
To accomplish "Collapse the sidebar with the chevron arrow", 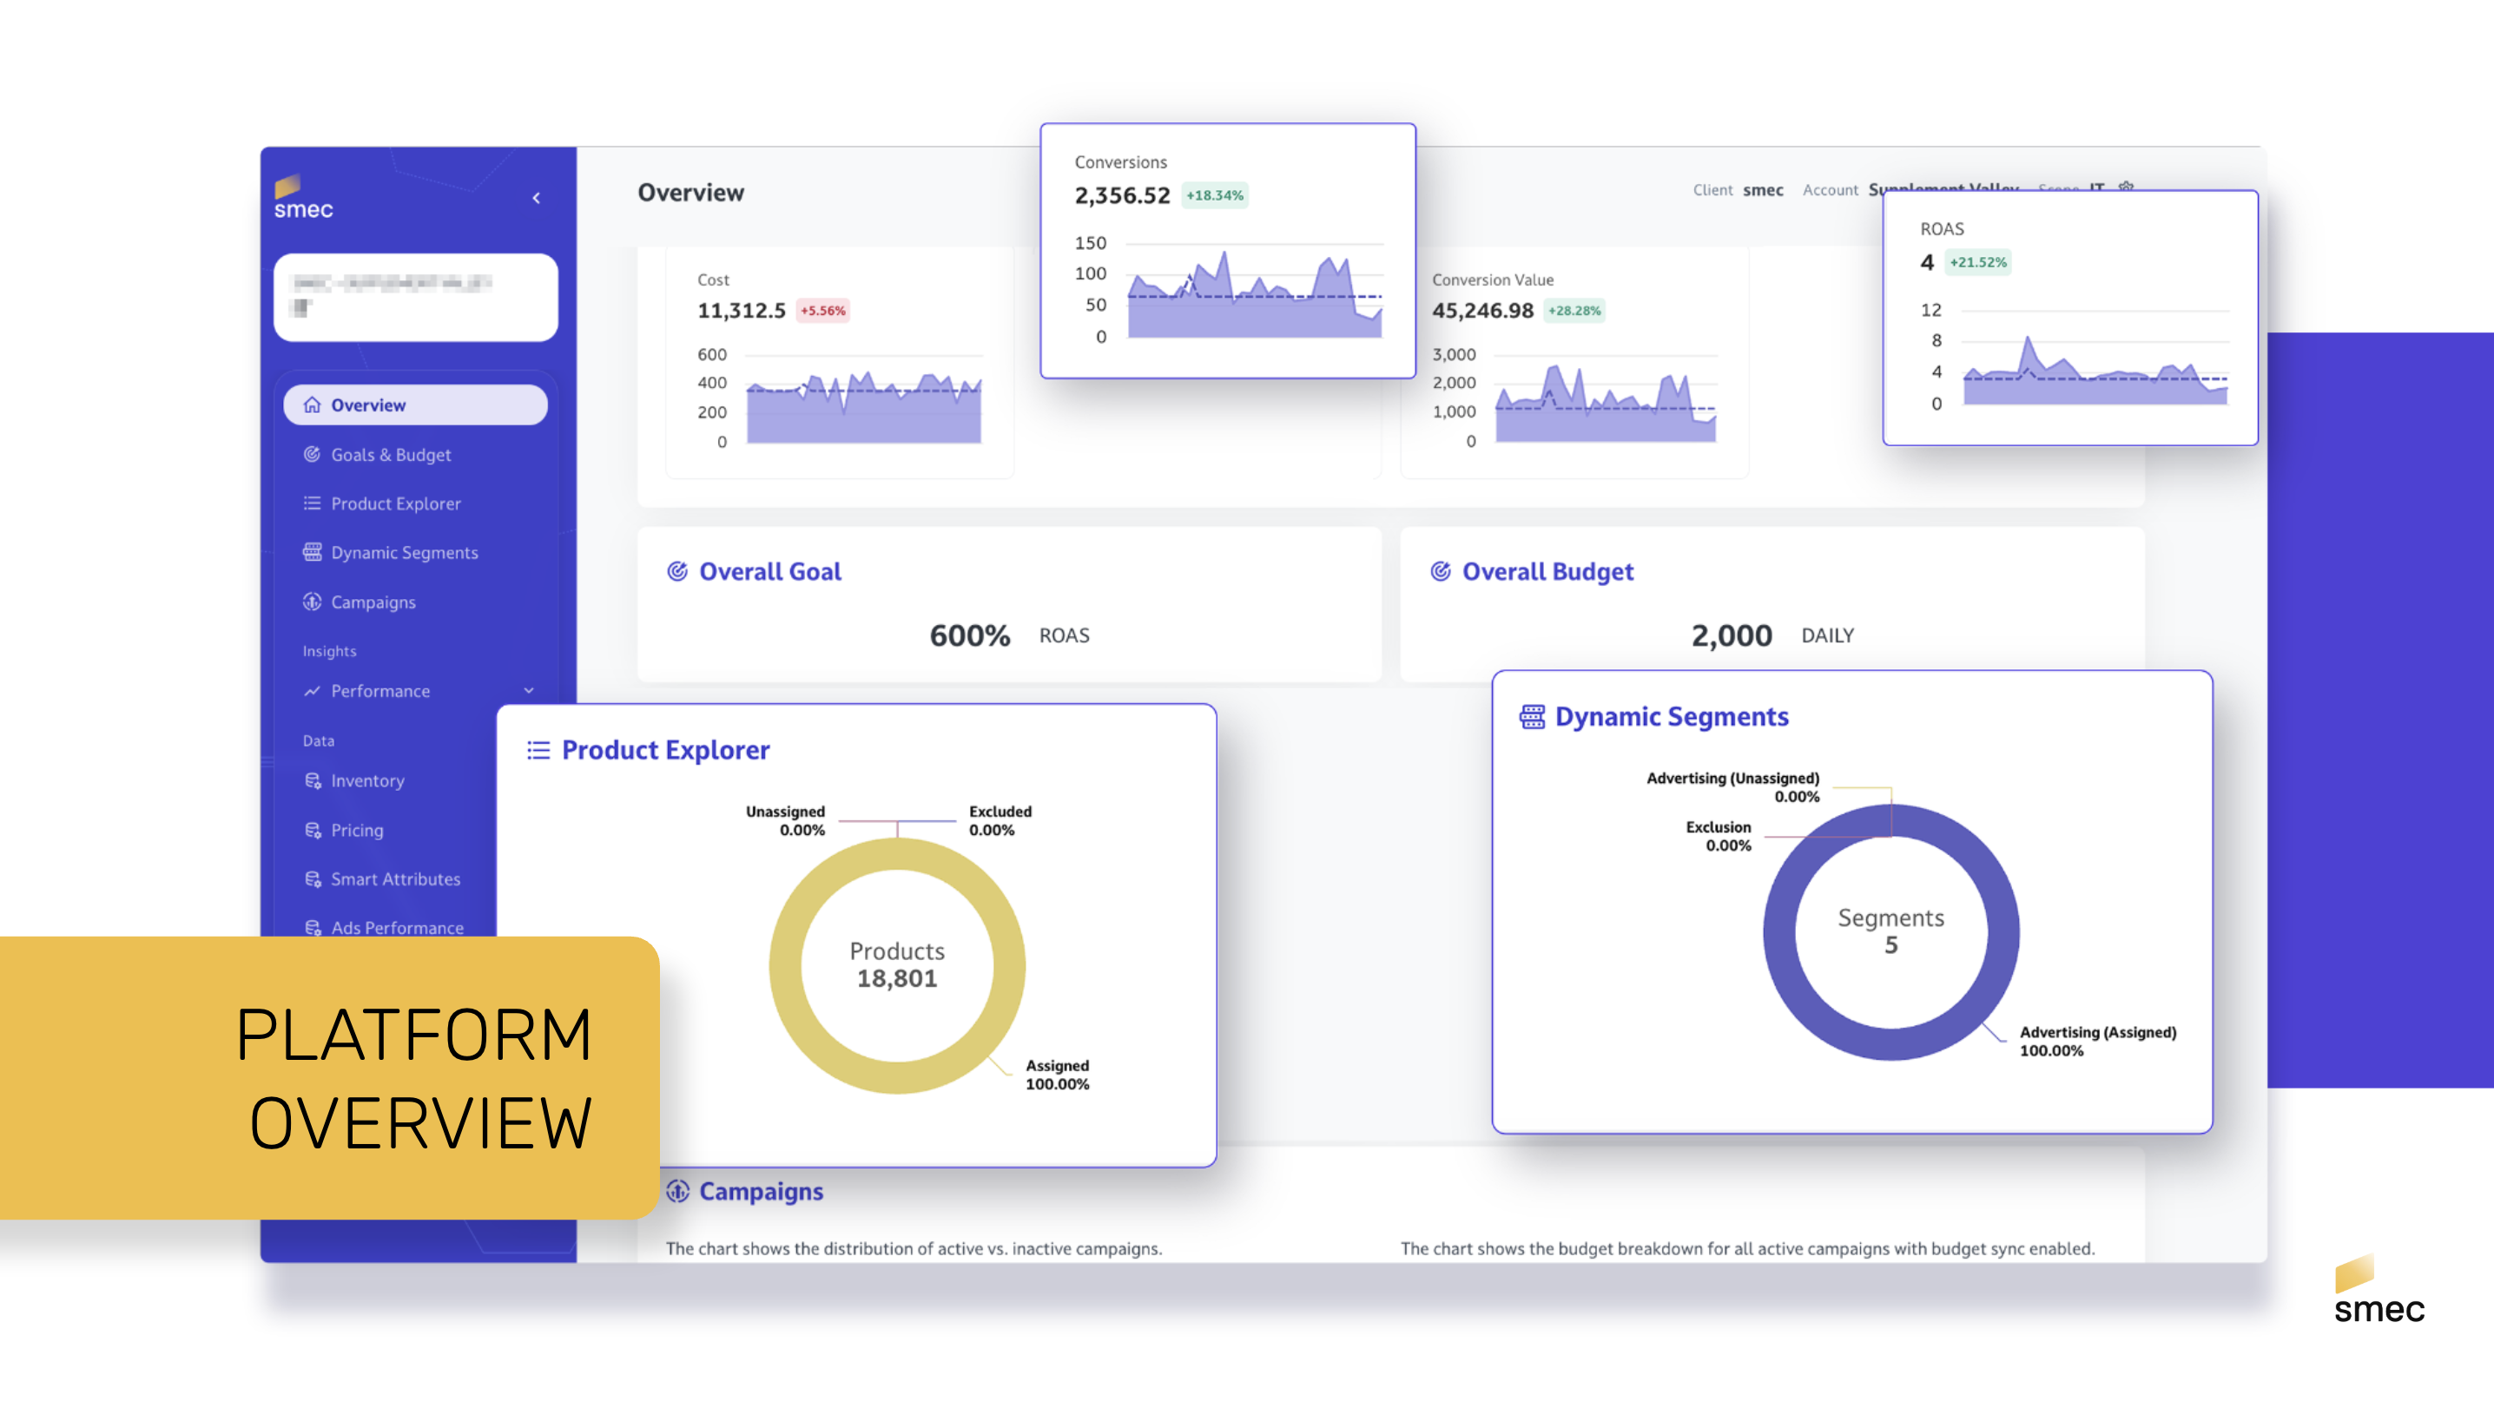I will (537, 199).
